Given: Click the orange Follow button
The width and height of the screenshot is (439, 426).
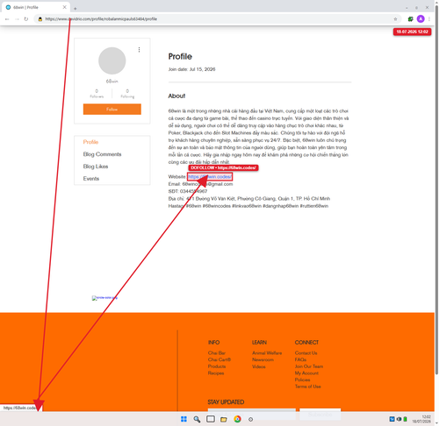Looking at the screenshot, I should [x=112, y=110].
